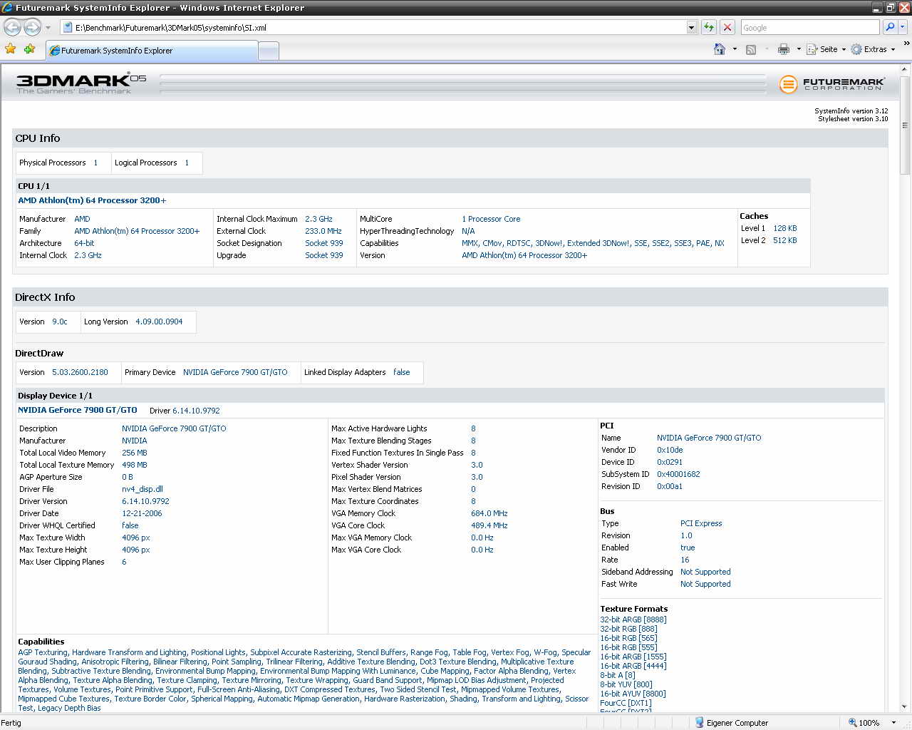Select AMD Athlon 64 Processor 3200+ heading
This screenshot has width=912, height=730.
pos(92,200)
